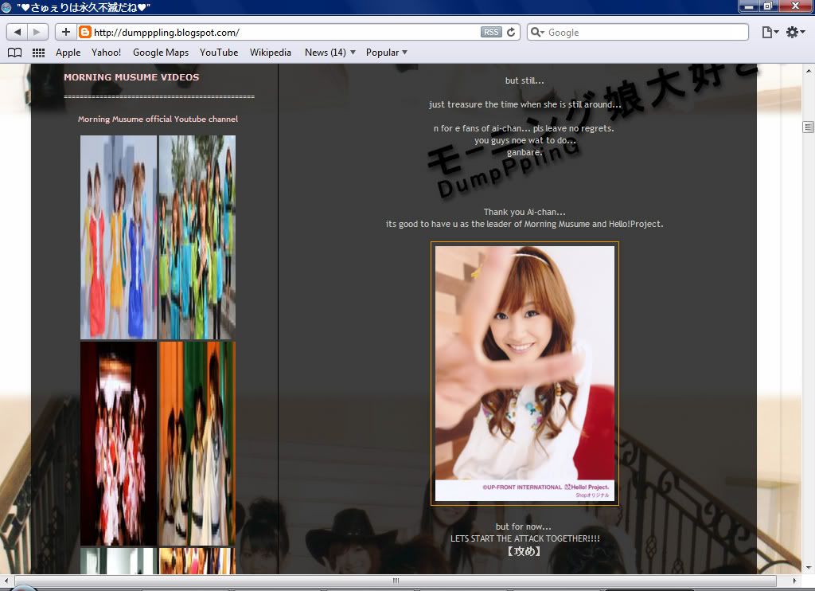
Task: Open video thumbnail with green and blue outfits
Action: (x=197, y=237)
